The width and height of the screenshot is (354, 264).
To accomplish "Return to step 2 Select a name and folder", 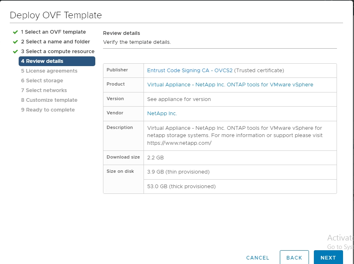I will click(55, 42).
